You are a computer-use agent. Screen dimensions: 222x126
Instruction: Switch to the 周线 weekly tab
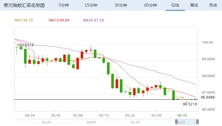click(x=194, y=5)
